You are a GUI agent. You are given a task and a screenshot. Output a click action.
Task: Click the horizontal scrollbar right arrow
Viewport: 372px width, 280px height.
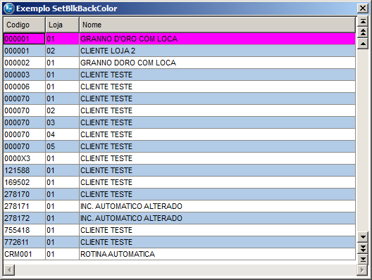[x=363, y=270]
